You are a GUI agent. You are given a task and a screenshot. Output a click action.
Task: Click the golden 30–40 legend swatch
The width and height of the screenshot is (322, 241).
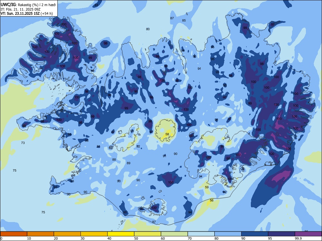pos(94,234)
